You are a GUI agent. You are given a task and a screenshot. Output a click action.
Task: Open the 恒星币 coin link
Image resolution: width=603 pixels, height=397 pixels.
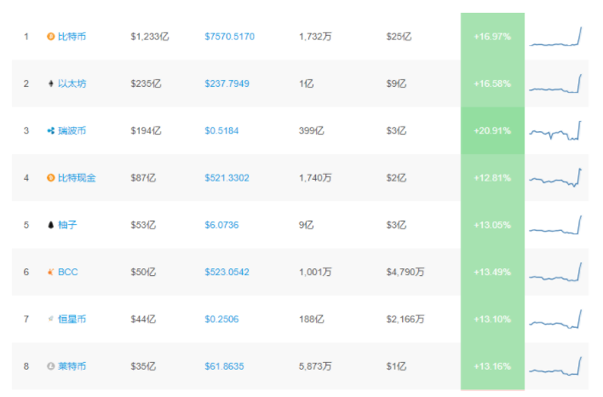pyautogui.click(x=72, y=319)
